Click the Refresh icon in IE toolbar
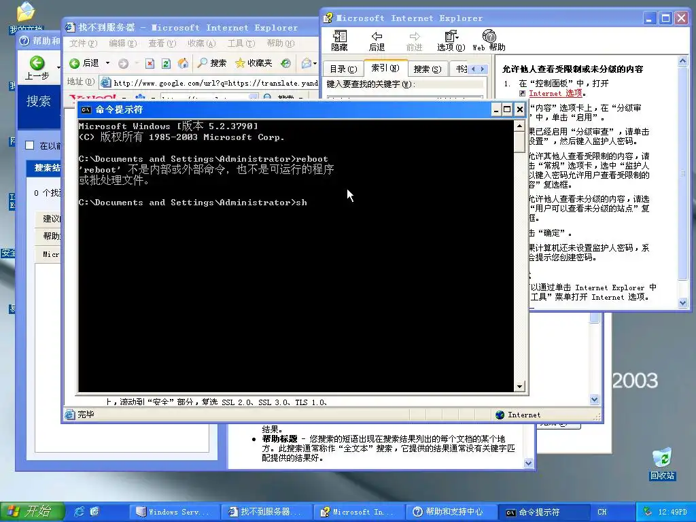Screen dimensions: 696x522 pos(166,63)
